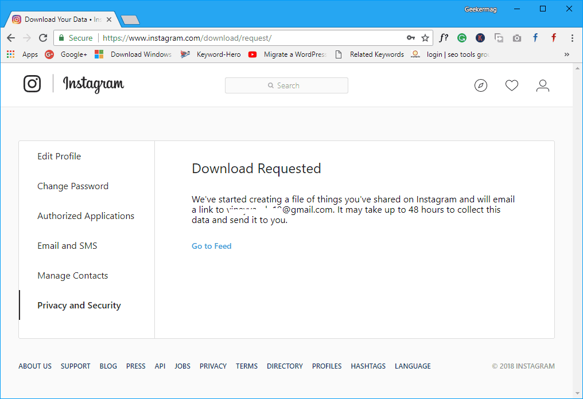Go back with the browser back arrow
Viewport: 583px width, 399px height.
tap(11, 38)
